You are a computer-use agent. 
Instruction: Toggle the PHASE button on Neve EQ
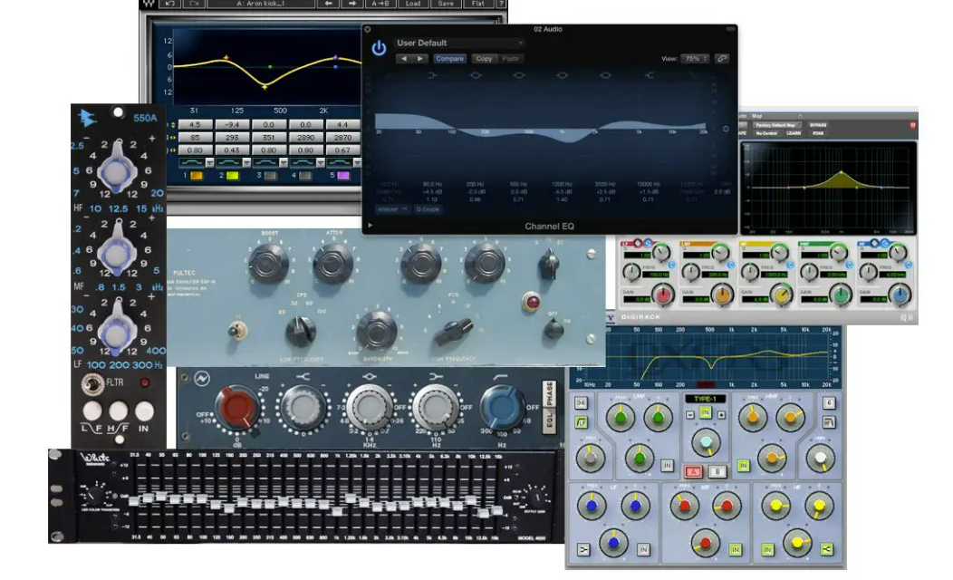coord(550,394)
